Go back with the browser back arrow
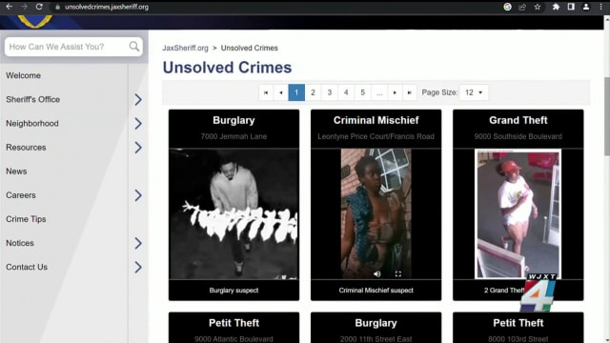Screen dimensions: 610x343 (9, 7)
